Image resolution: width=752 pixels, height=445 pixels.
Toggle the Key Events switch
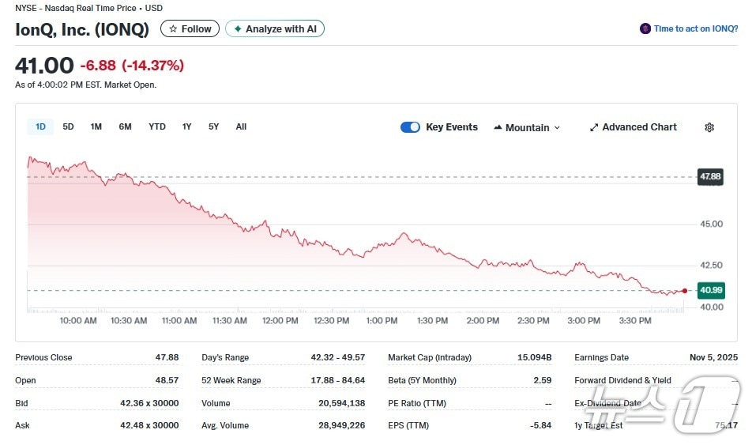tap(410, 127)
